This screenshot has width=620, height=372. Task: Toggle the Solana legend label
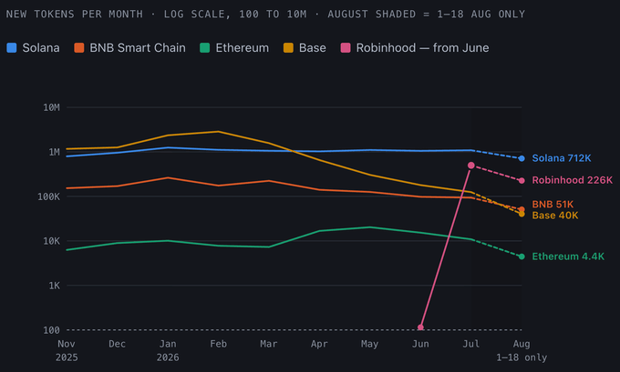41,48
